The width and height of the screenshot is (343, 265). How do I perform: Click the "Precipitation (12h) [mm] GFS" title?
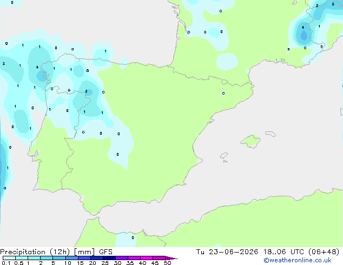pyautogui.click(x=56, y=252)
